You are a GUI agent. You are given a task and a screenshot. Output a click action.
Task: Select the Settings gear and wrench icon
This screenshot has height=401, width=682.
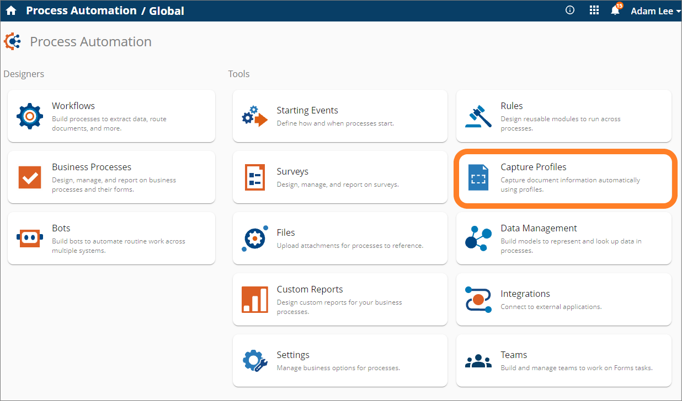(254, 360)
